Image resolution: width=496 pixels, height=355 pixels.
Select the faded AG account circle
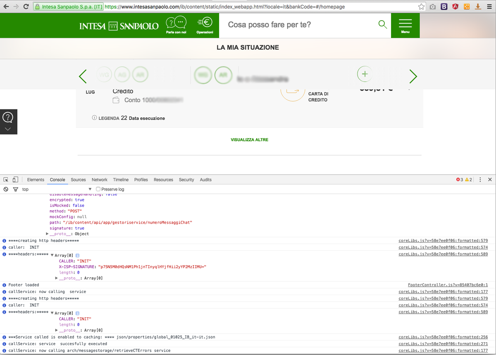click(122, 75)
